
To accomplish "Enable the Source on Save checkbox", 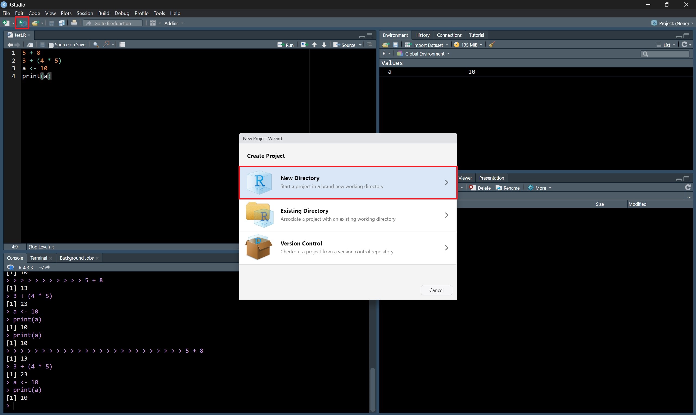I will (x=51, y=45).
